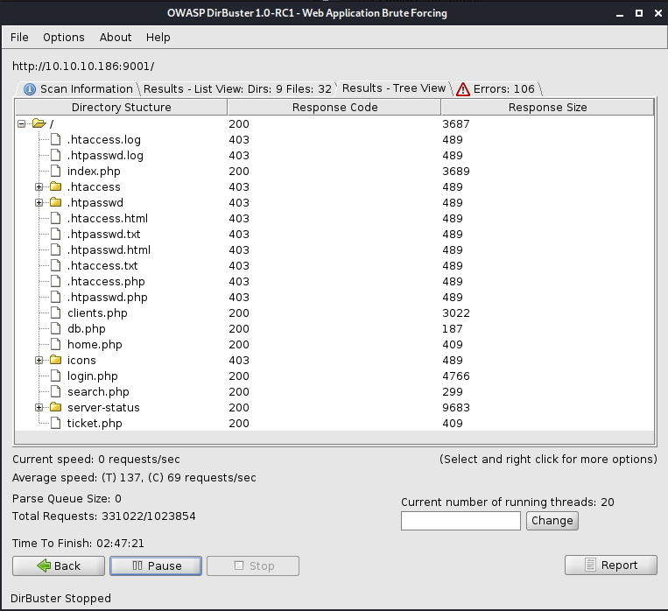Go Back to the previous screen
The height and width of the screenshot is (611, 668).
[x=59, y=565]
